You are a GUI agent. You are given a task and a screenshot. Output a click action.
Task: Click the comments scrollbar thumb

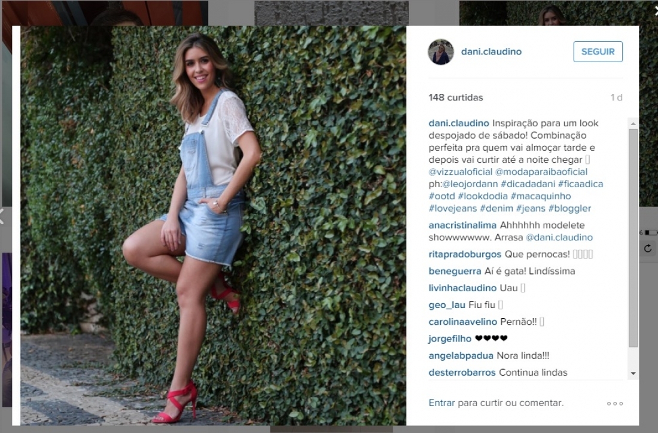tap(633, 238)
